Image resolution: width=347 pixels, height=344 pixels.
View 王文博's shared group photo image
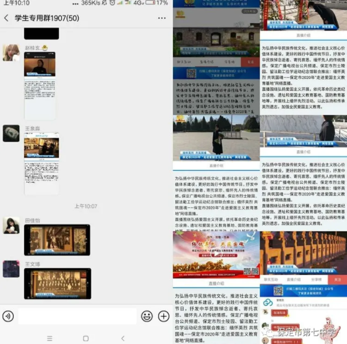(x=57, y=283)
